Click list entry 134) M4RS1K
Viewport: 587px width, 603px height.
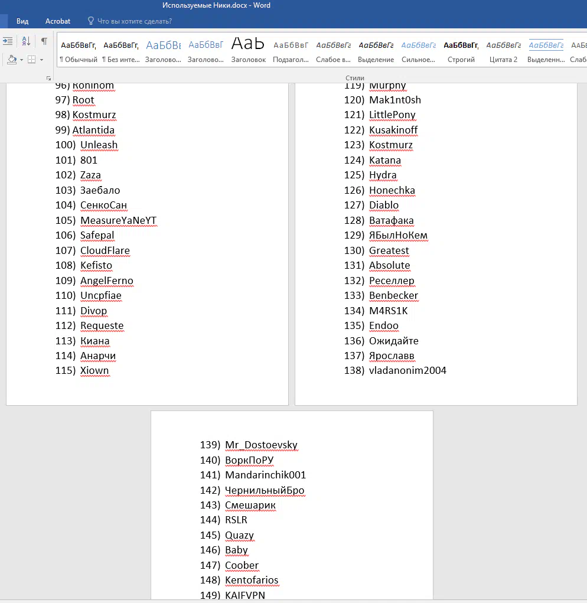pyautogui.click(x=376, y=311)
